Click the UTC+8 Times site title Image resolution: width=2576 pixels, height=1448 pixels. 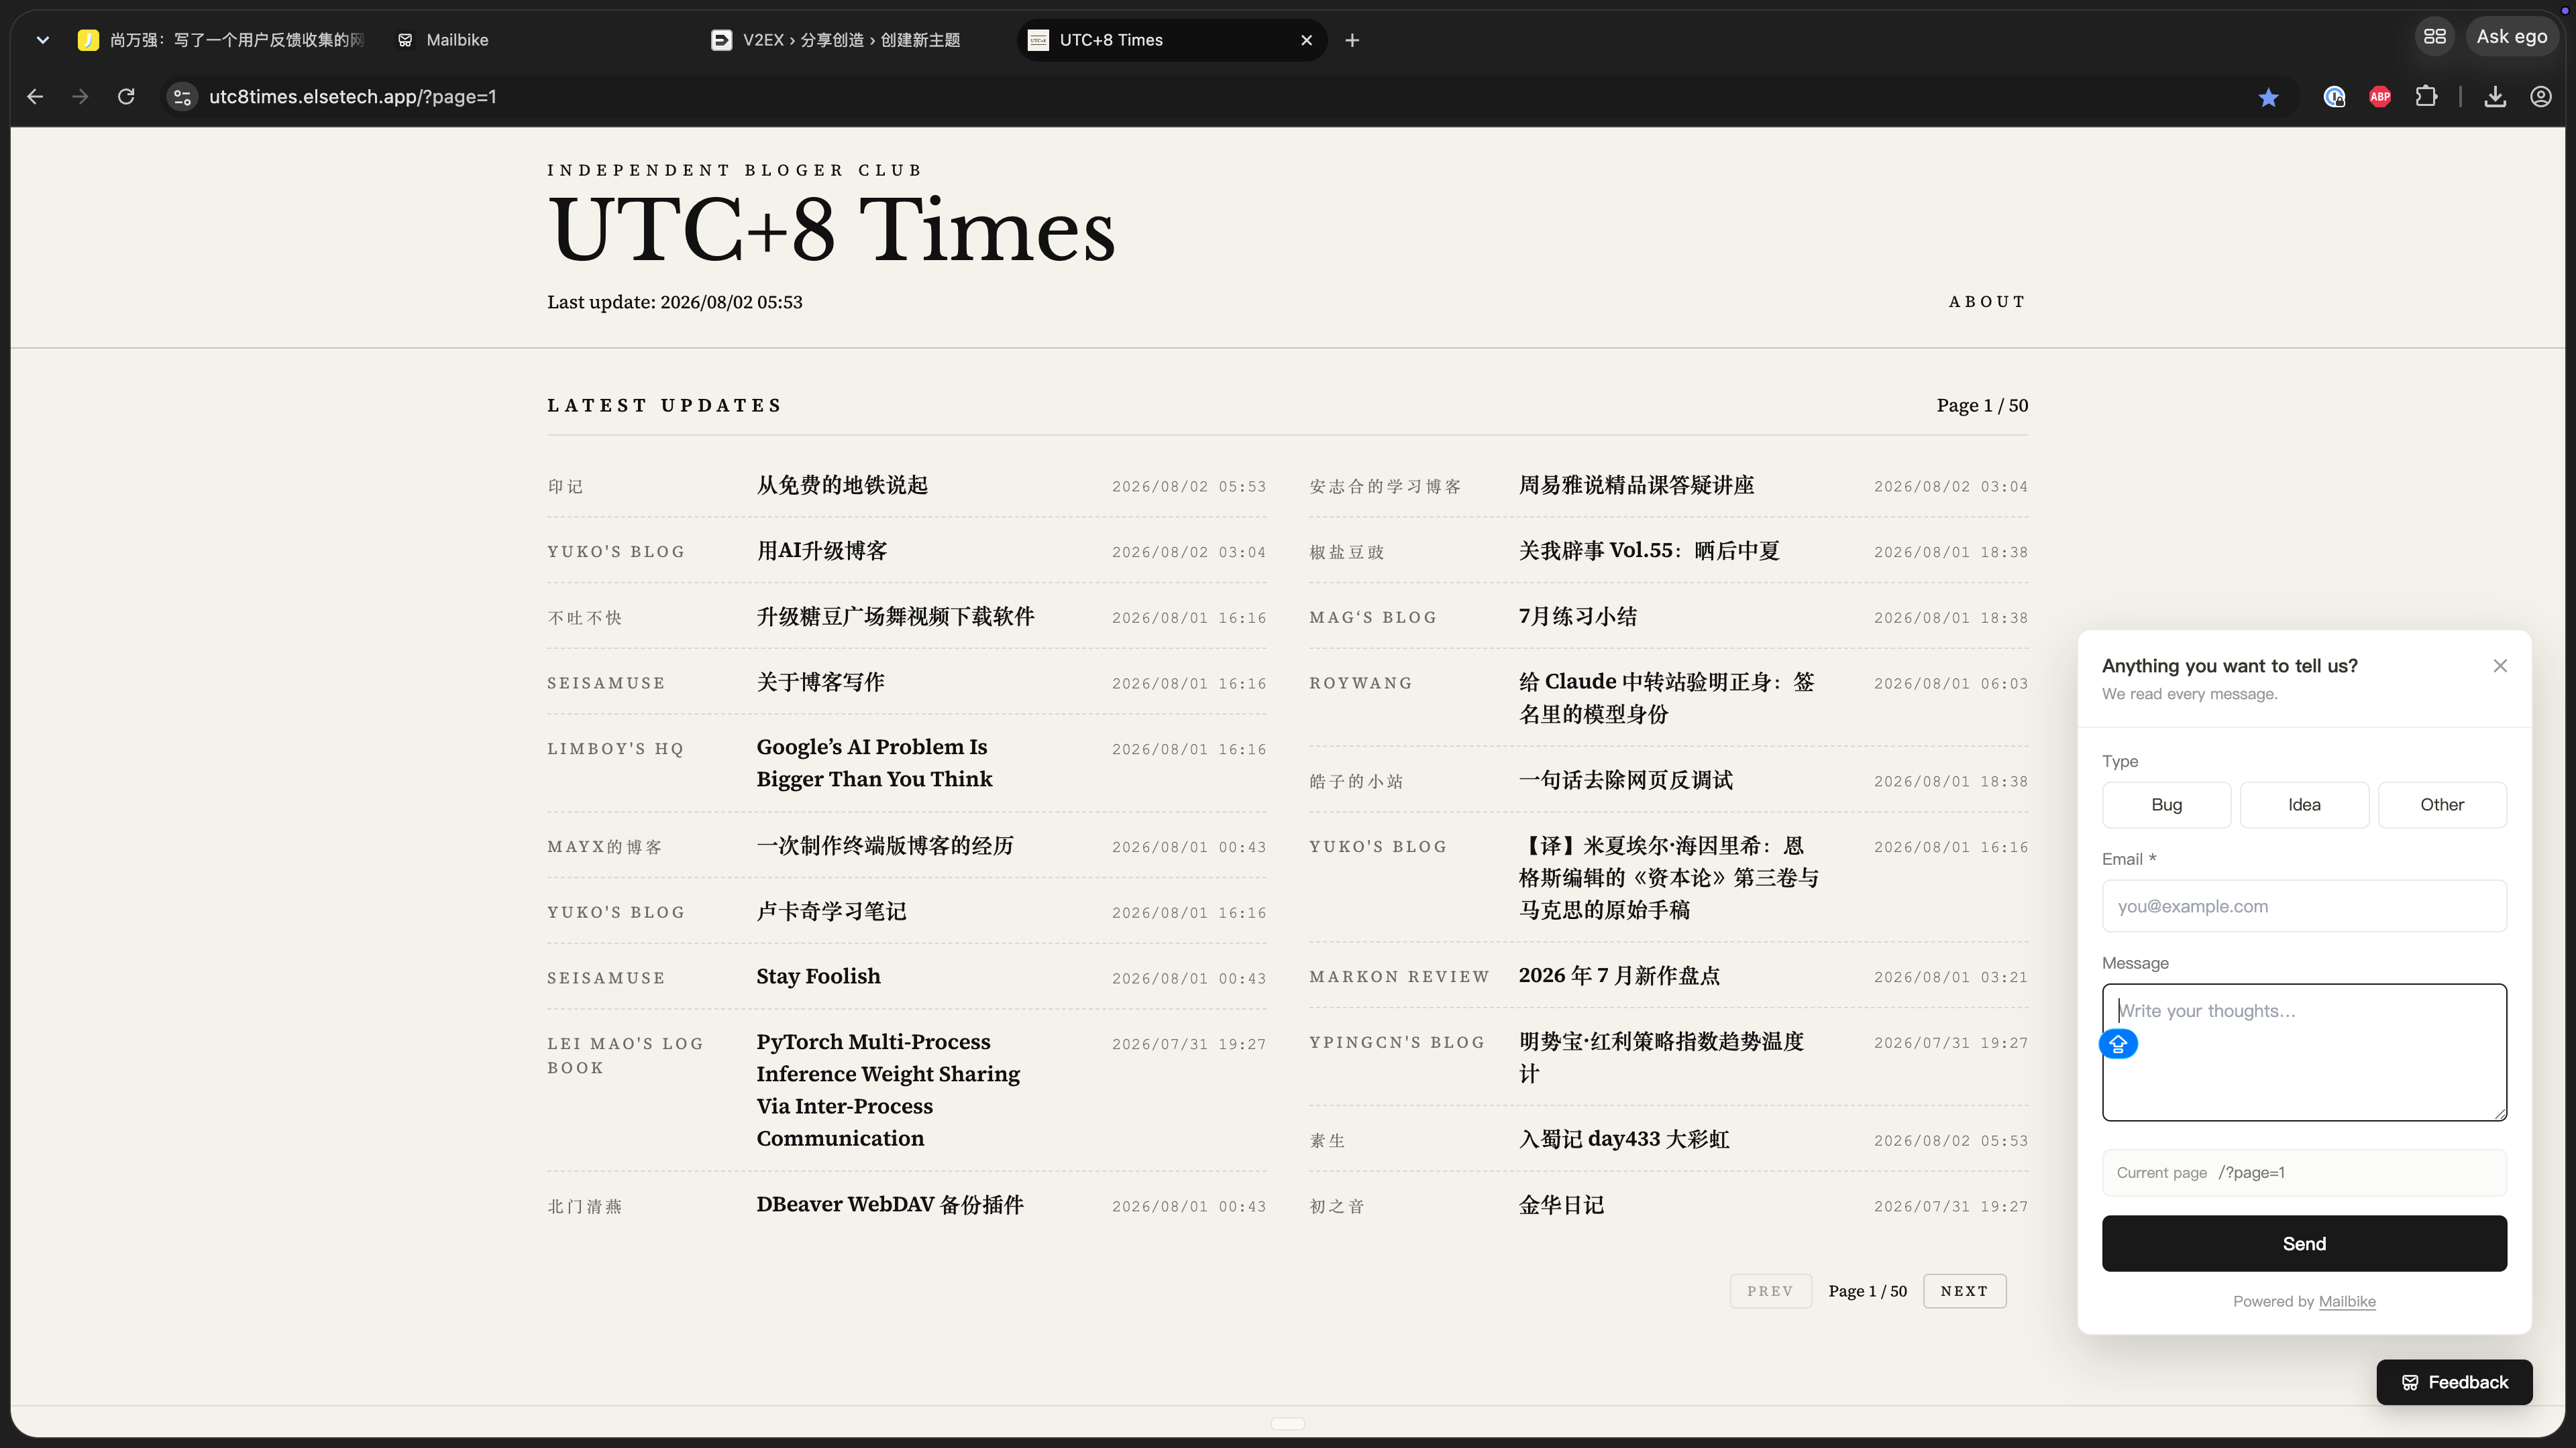coord(831,231)
